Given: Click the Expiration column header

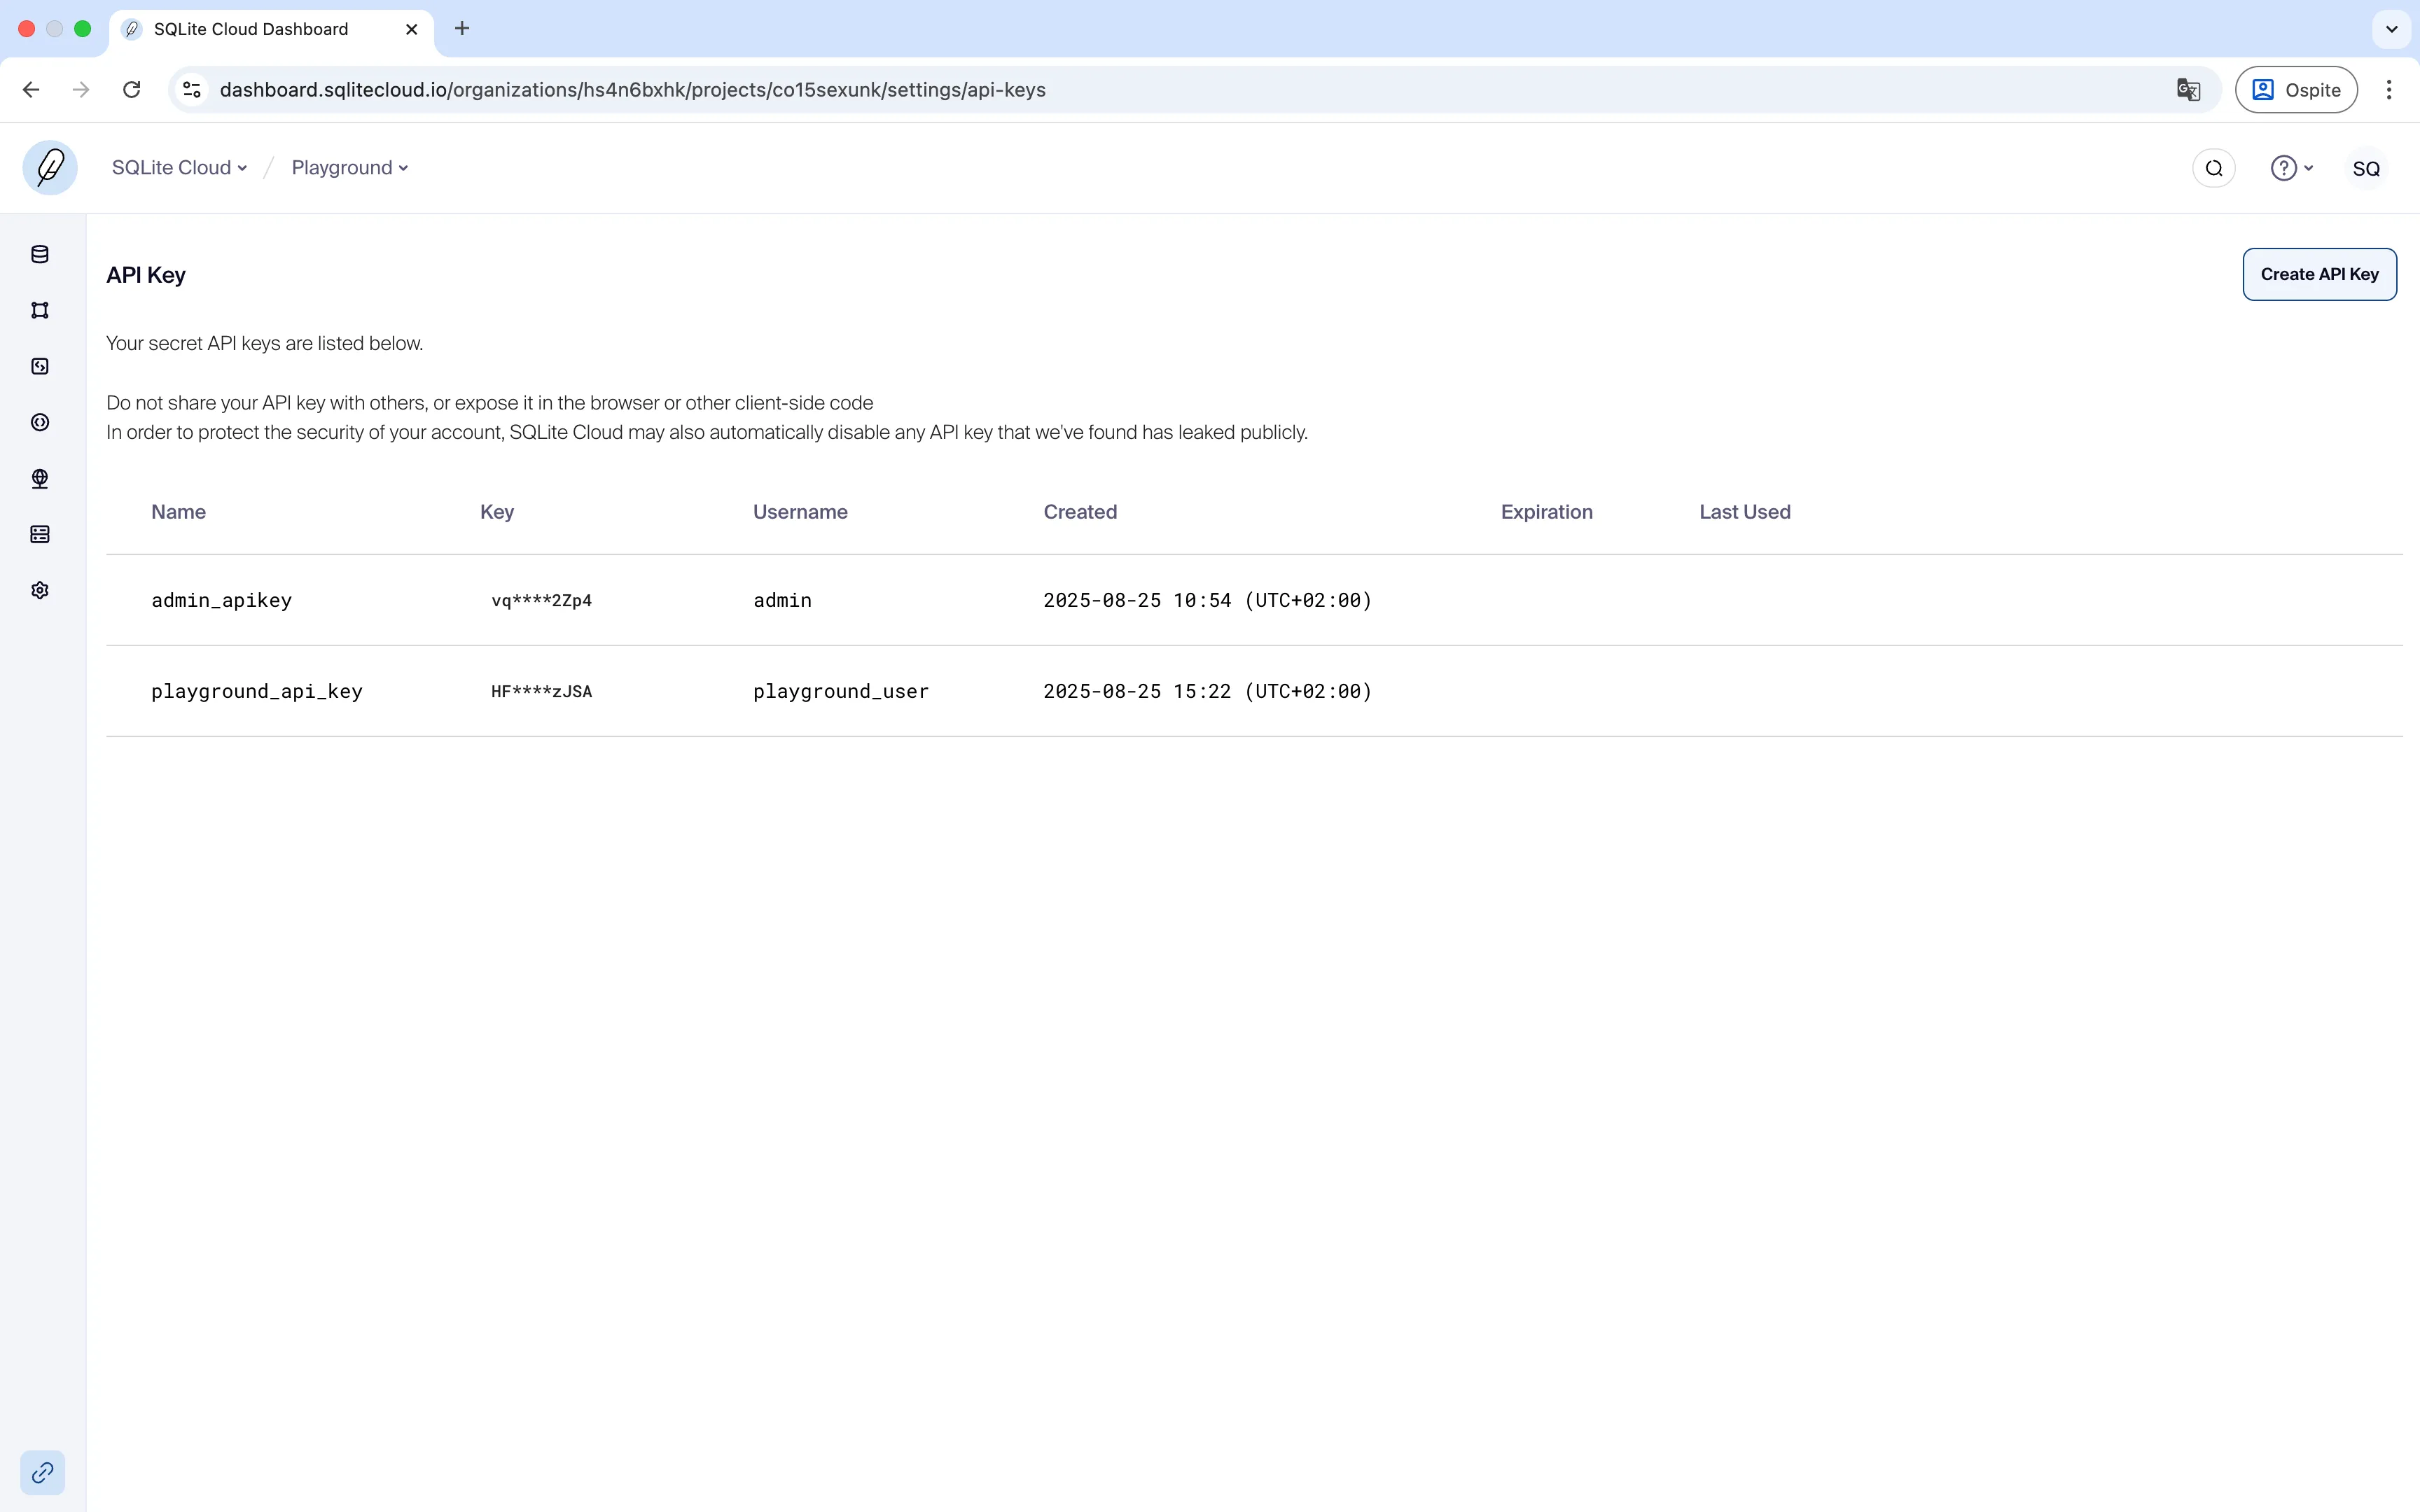Looking at the screenshot, I should coord(1546,512).
